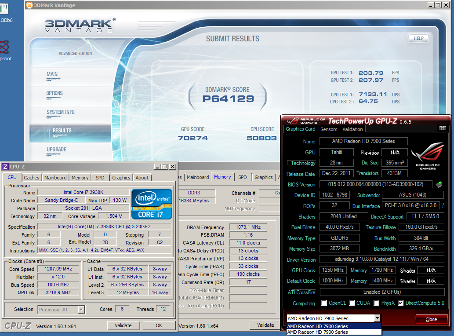
Task: Open the Graphics tab in front CPU-Z window
Action: click(x=121, y=178)
